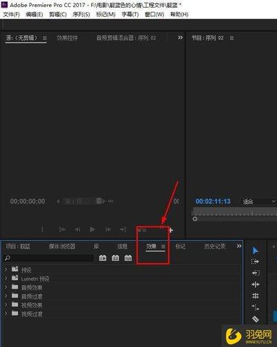Image resolution: width=277 pixels, height=347 pixels.
Task: Step back one frame in source monitor
Action: click(77, 230)
